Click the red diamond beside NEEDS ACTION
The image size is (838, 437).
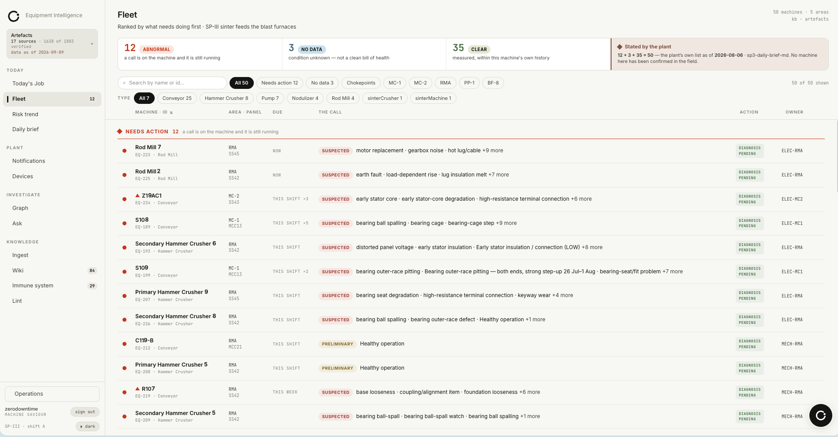[x=119, y=132]
